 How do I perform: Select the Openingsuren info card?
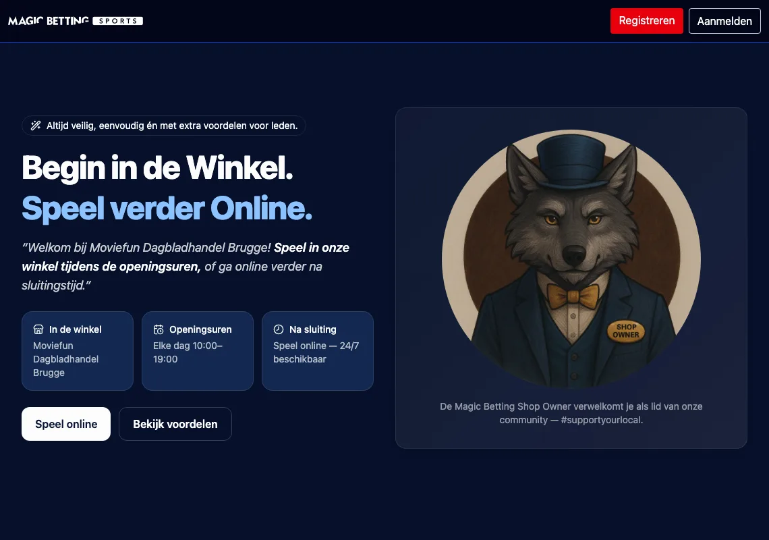pos(198,351)
